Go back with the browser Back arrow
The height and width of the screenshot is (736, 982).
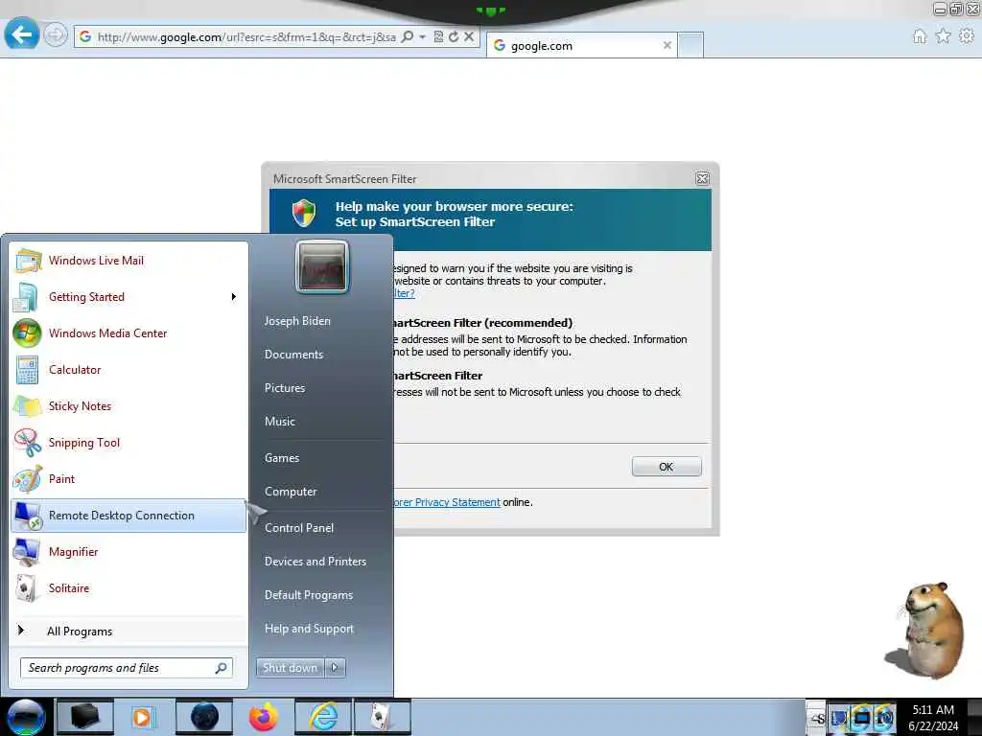(22, 34)
